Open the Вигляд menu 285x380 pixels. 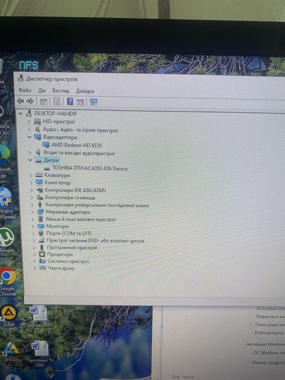[x=61, y=91]
